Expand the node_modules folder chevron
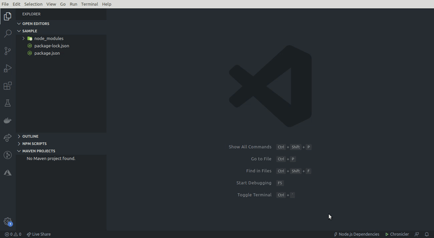This screenshot has width=434, height=238. [23, 38]
